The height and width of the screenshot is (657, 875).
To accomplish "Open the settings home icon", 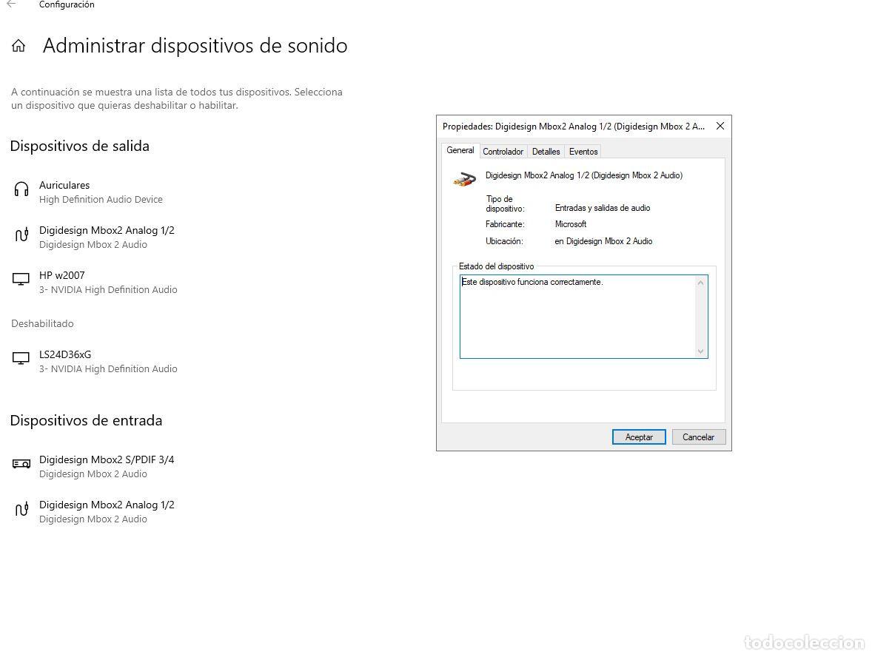I will pos(19,46).
